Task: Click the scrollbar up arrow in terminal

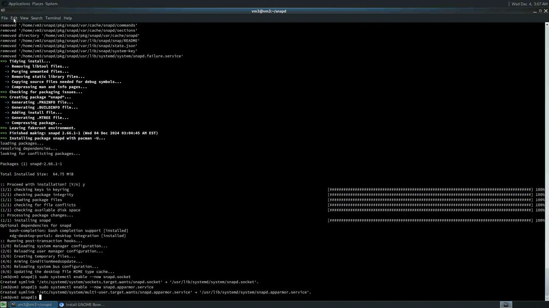Action: (547, 25)
